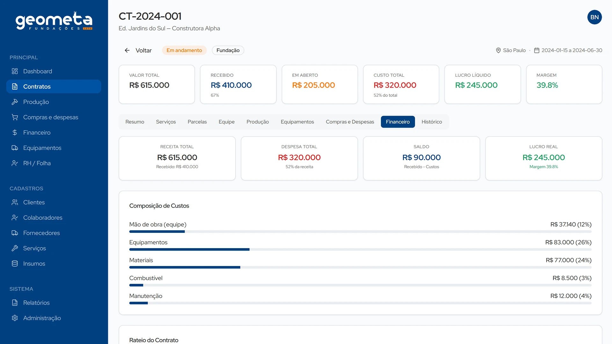
Task: Open the BN user avatar menu
Action: coord(594,17)
